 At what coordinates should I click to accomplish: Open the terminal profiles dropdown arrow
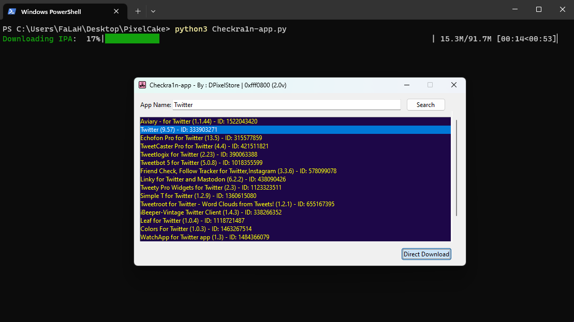tap(153, 11)
